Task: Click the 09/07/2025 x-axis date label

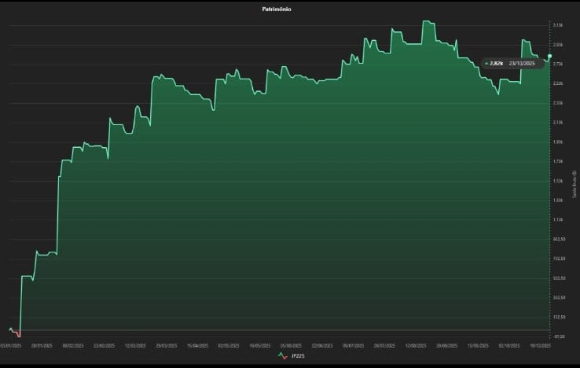Action: coord(354,345)
